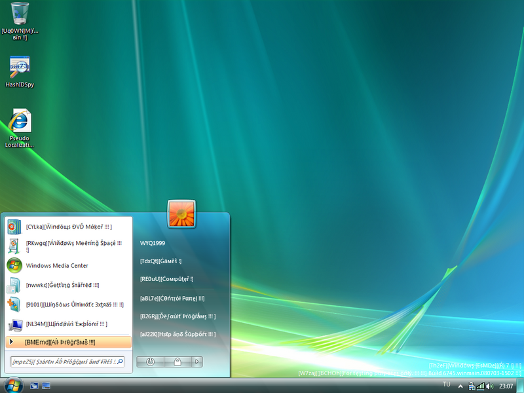Open Windows Ultimate Extras icon
Image resolution: width=524 pixels, height=393 pixels.
(14, 305)
